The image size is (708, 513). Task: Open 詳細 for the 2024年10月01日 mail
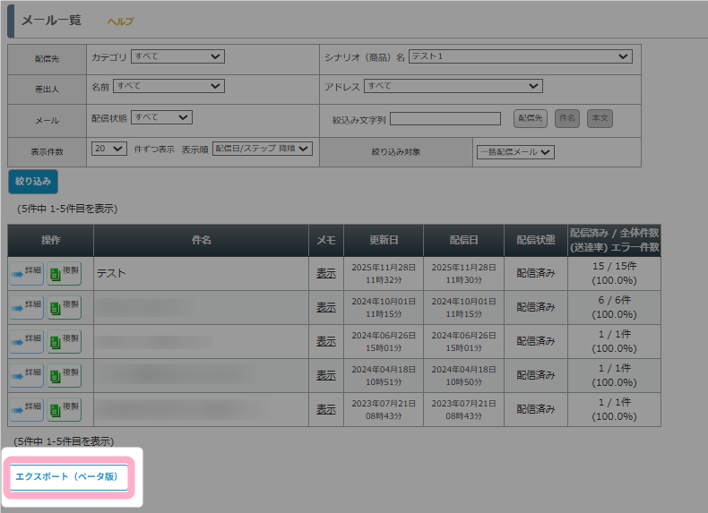tap(26, 307)
